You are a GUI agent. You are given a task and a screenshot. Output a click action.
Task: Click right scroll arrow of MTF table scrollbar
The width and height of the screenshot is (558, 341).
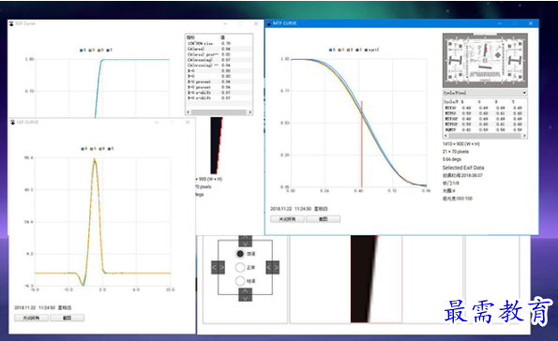pyautogui.click(x=524, y=136)
